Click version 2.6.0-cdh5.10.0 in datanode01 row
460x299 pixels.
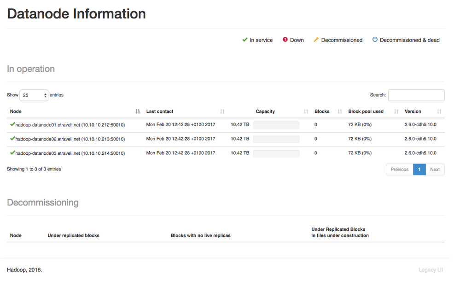[x=420, y=125]
